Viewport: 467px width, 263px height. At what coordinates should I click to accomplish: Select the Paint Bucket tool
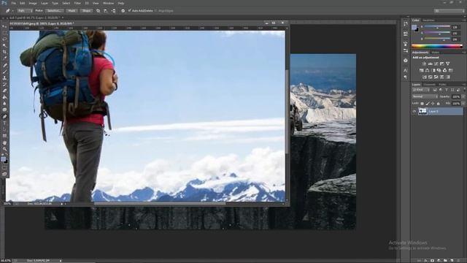(x=4, y=97)
